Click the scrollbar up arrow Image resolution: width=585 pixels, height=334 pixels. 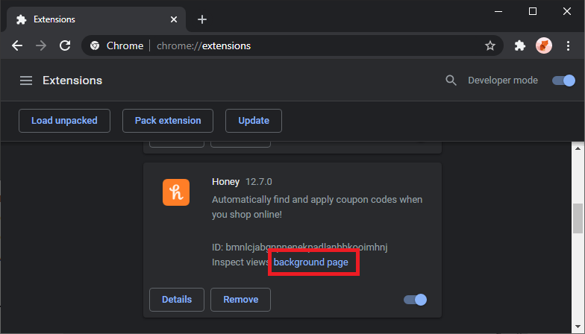(578, 148)
